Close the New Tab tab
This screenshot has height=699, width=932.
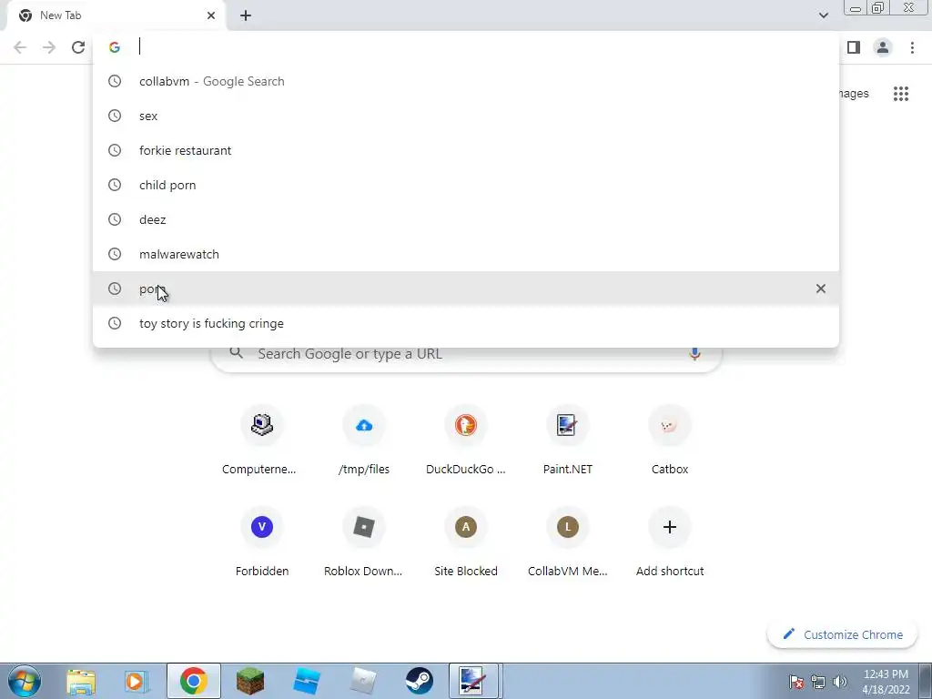coord(211,15)
